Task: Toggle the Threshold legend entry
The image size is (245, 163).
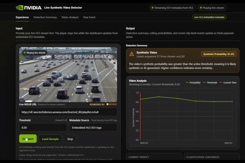Action: (210, 83)
